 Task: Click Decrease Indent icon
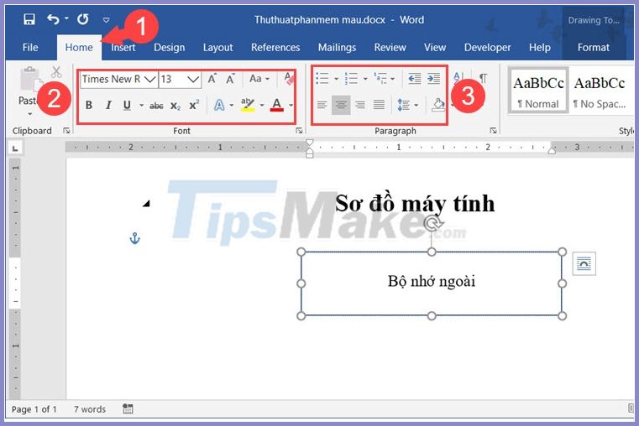(x=415, y=79)
